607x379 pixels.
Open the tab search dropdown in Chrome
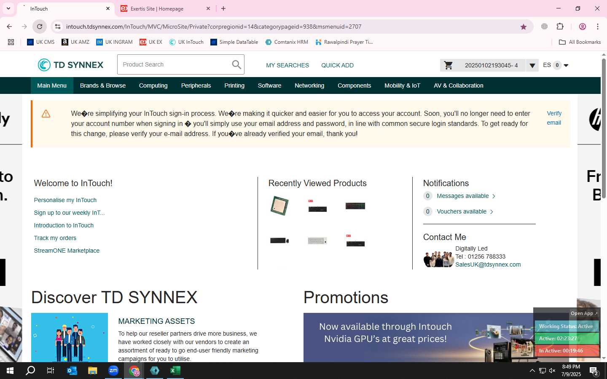click(8, 8)
